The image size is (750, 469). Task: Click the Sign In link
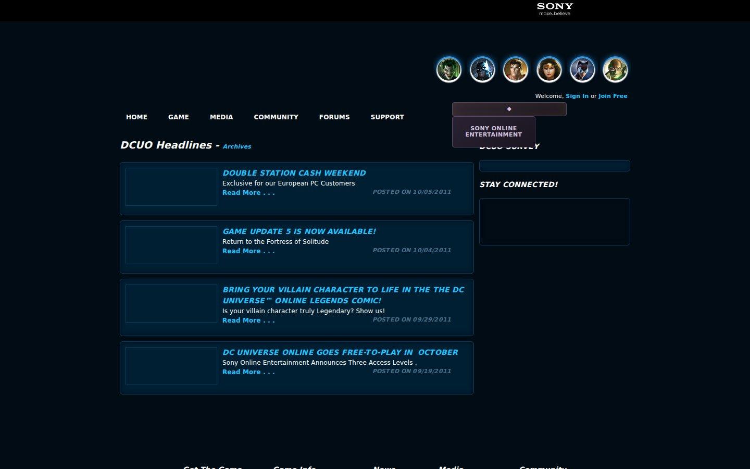pyautogui.click(x=577, y=96)
